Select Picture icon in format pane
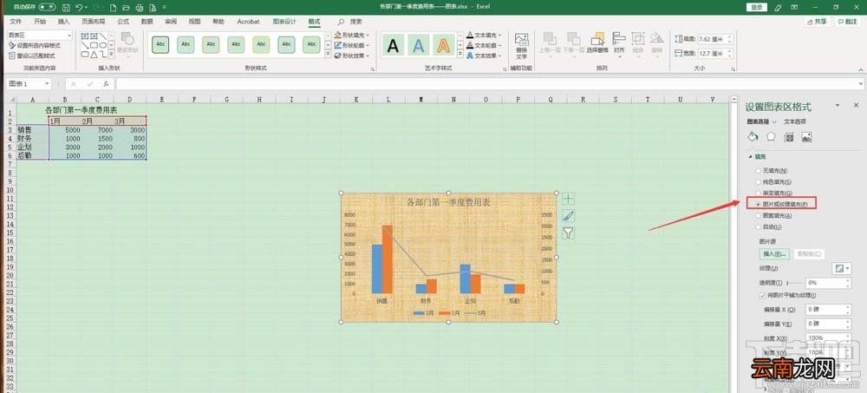Image resolution: width=867 pixels, height=393 pixels. tap(806, 137)
